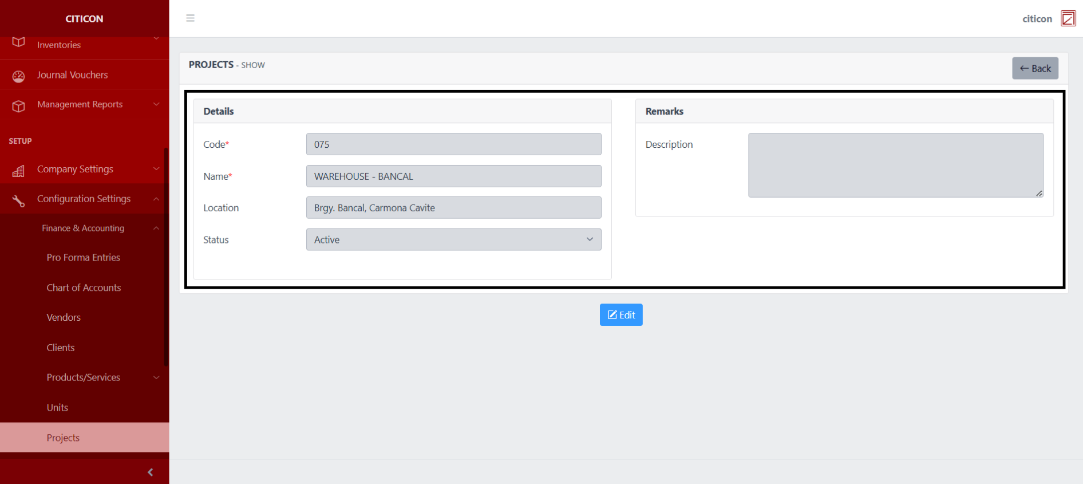Collapse the Finance & Accounting section
Viewport: 1083px width, 484px height.
click(x=156, y=228)
